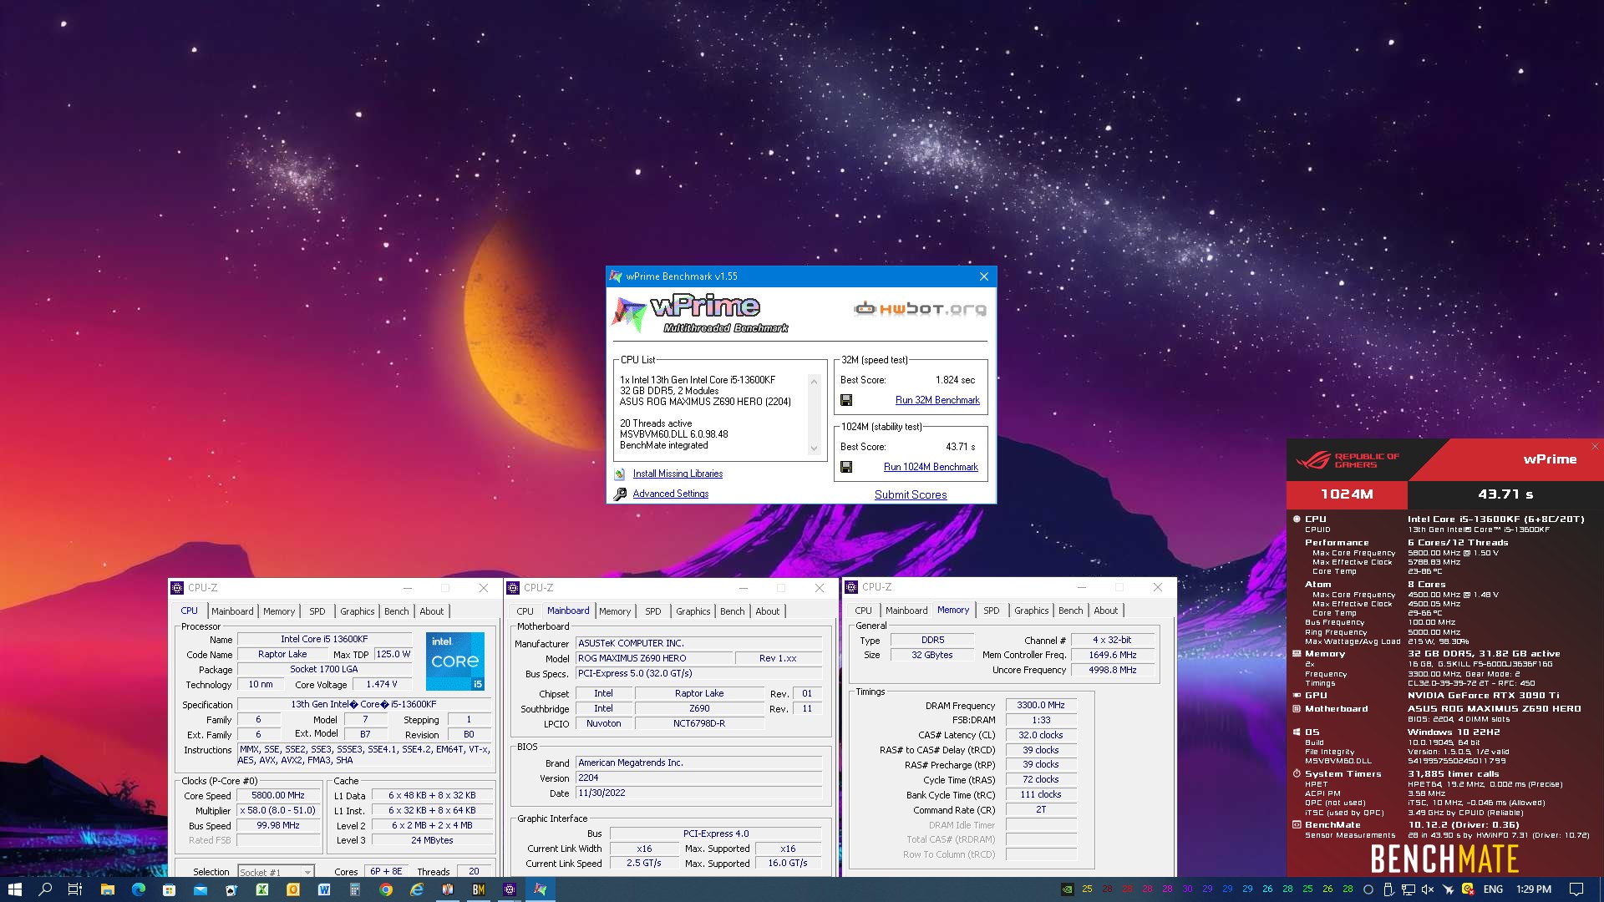Open the Advanced Settings link in wPrime
The width and height of the screenshot is (1604, 902).
tap(670, 494)
